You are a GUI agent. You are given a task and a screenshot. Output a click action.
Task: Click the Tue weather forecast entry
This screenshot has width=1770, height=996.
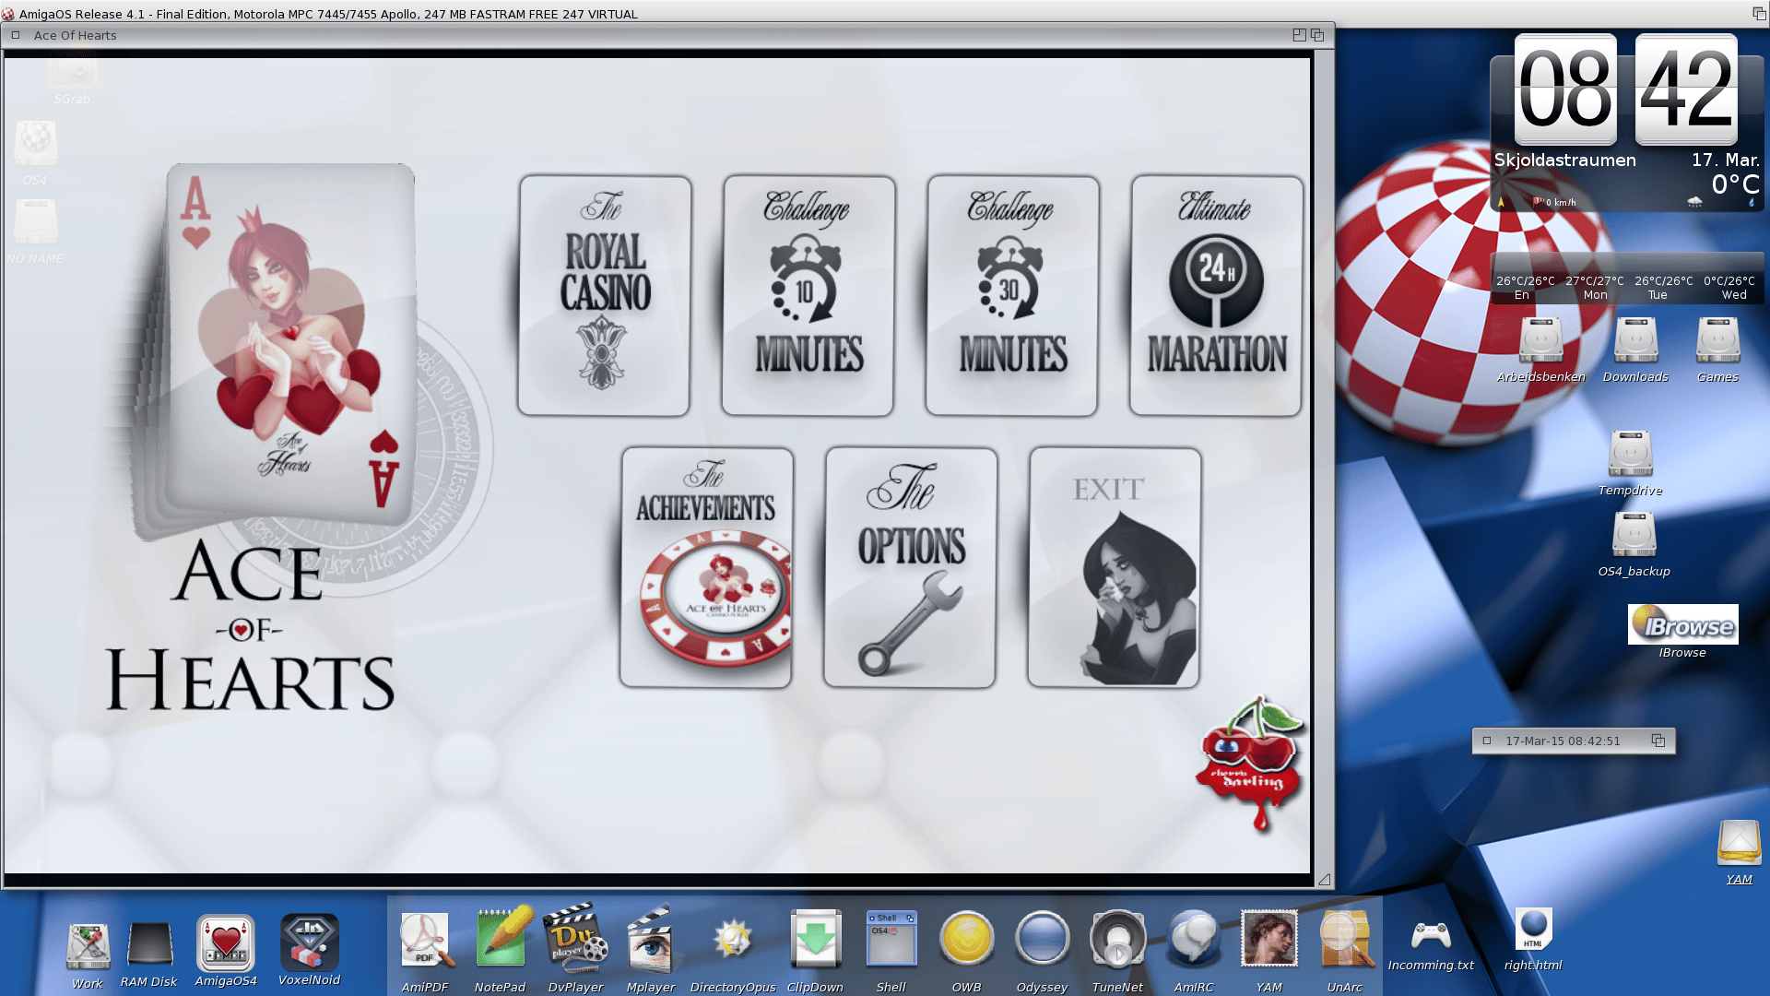click(1663, 288)
